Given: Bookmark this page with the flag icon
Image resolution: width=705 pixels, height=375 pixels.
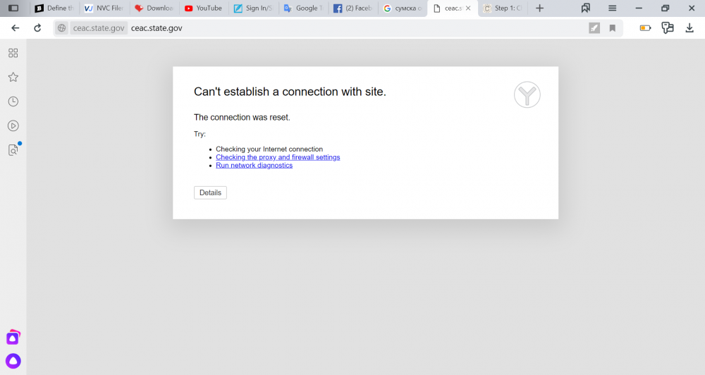Looking at the screenshot, I should (612, 28).
